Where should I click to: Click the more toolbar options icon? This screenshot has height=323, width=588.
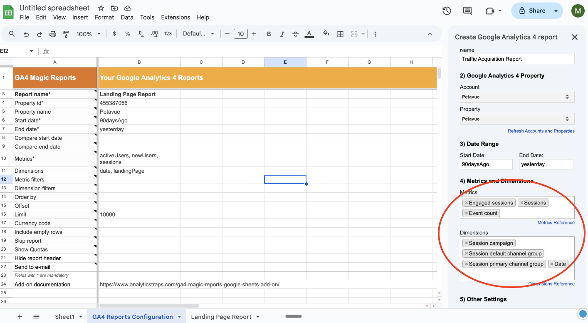(376, 34)
